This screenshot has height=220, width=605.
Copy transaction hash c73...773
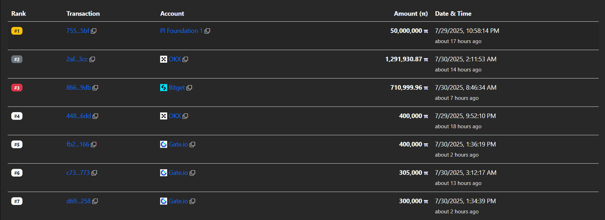coord(94,173)
